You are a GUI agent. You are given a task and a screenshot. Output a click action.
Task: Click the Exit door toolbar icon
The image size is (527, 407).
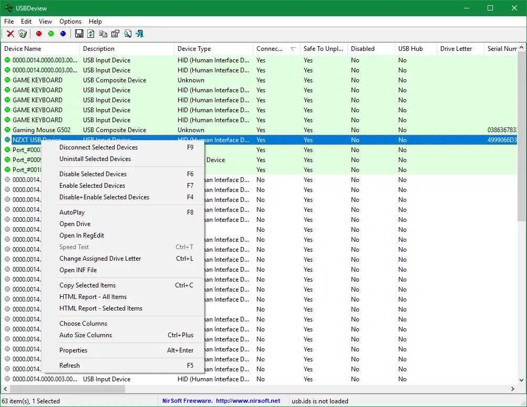(x=140, y=34)
